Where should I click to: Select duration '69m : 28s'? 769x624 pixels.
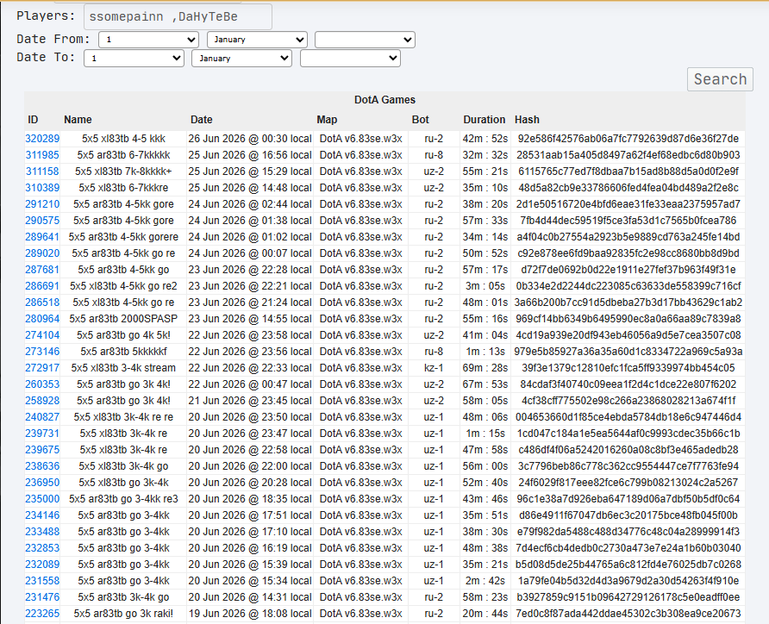[x=485, y=368]
